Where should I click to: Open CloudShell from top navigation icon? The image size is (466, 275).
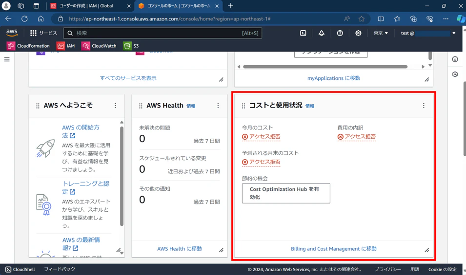[303, 33]
